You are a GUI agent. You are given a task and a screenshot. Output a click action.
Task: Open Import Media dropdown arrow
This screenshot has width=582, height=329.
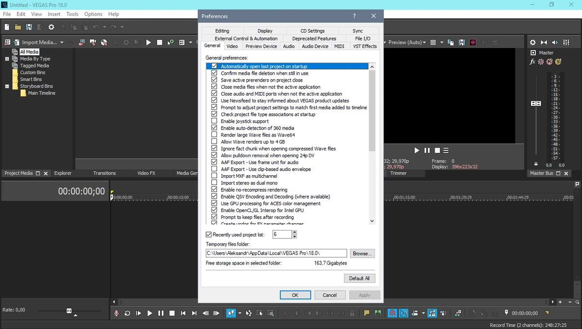coord(61,42)
